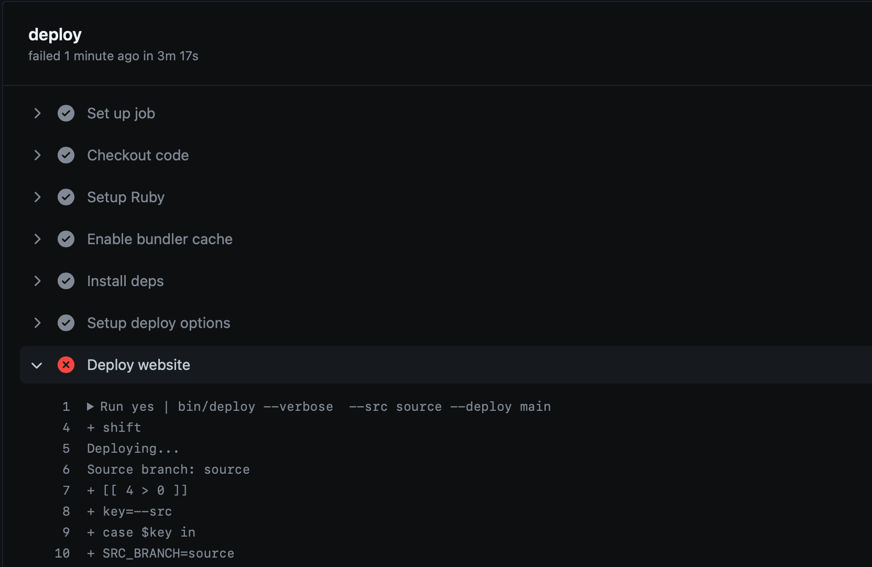Click the success icon next to Checkout code
Screen dimensions: 872x567
tap(66, 155)
